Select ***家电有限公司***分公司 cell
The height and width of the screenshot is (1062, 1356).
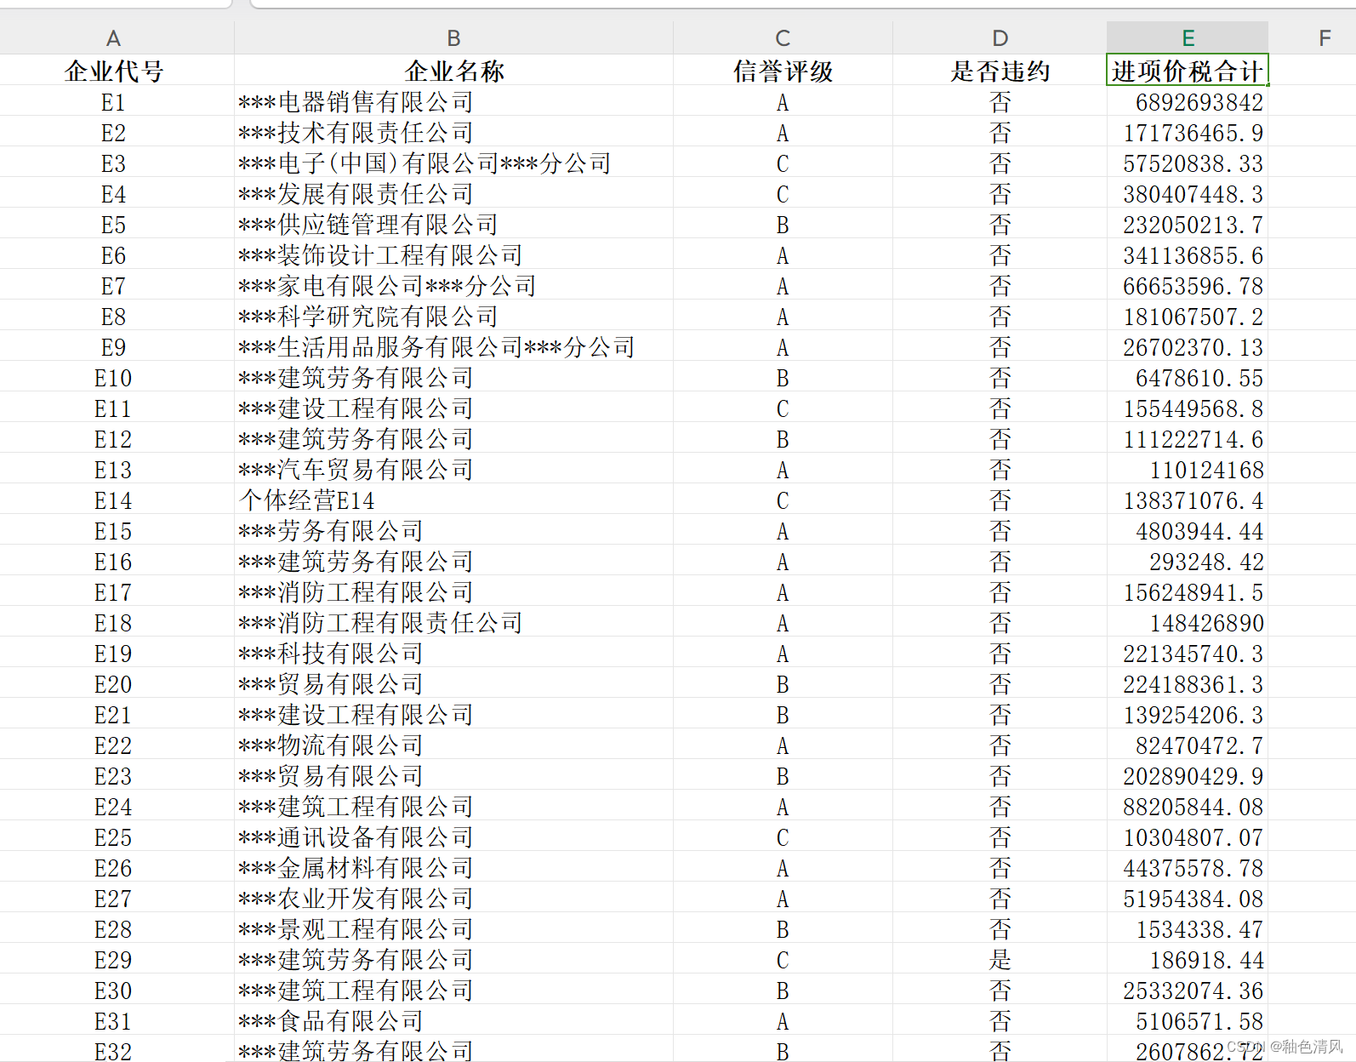click(453, 286)
